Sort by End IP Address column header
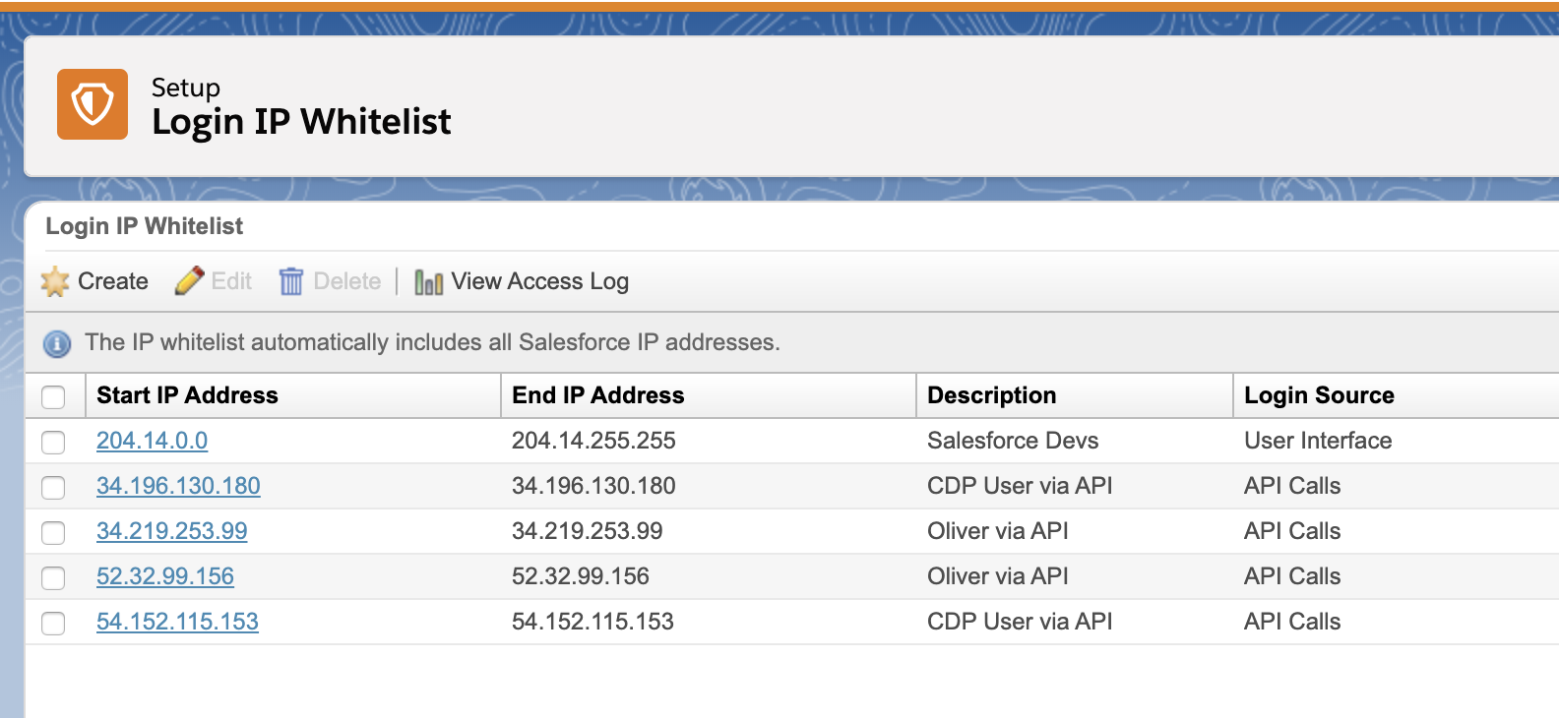The height and width of the screenshot is (718, 1559). click(597, 395)
